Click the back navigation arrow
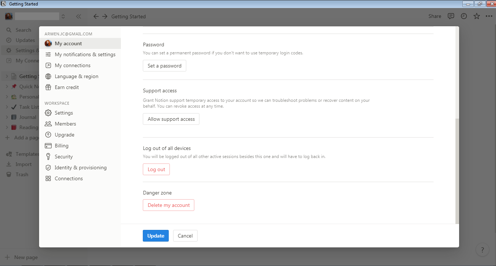 96,16
